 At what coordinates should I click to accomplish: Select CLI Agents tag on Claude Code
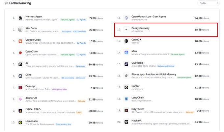[x=81, y=43]
